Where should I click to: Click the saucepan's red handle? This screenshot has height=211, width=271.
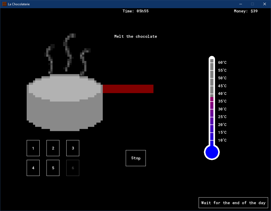pyautogui.click(x=128, y=89)
